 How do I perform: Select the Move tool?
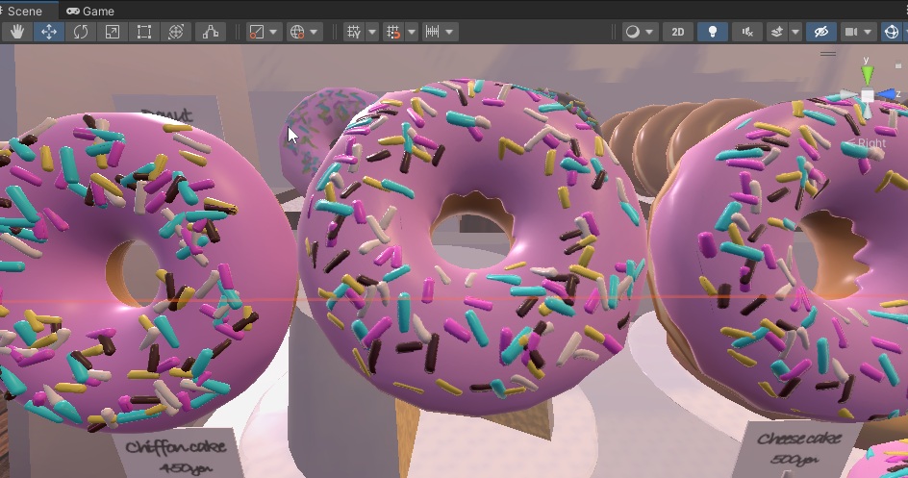[x=49, y=32]
